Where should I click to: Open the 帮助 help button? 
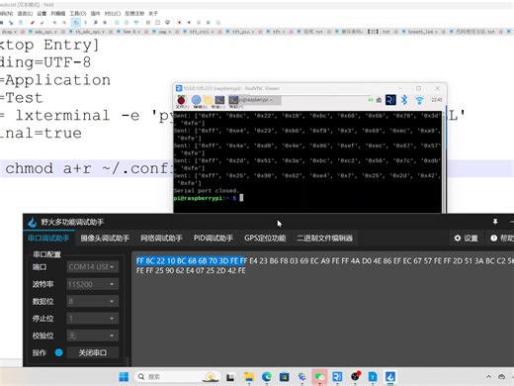(x=502, y=239)
